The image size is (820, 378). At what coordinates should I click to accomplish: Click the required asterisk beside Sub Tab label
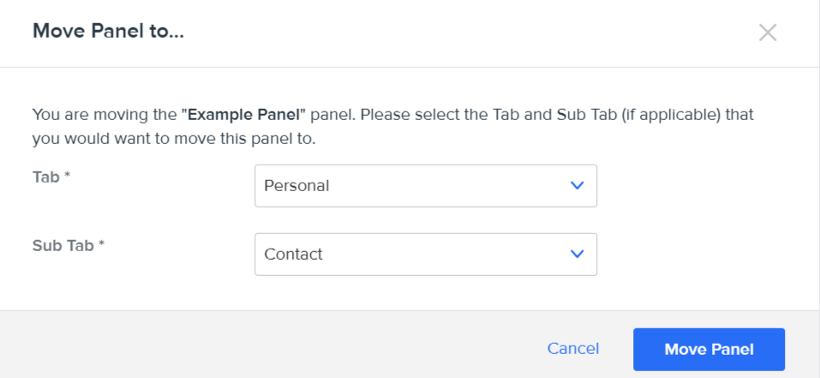[x=101, y=244]
